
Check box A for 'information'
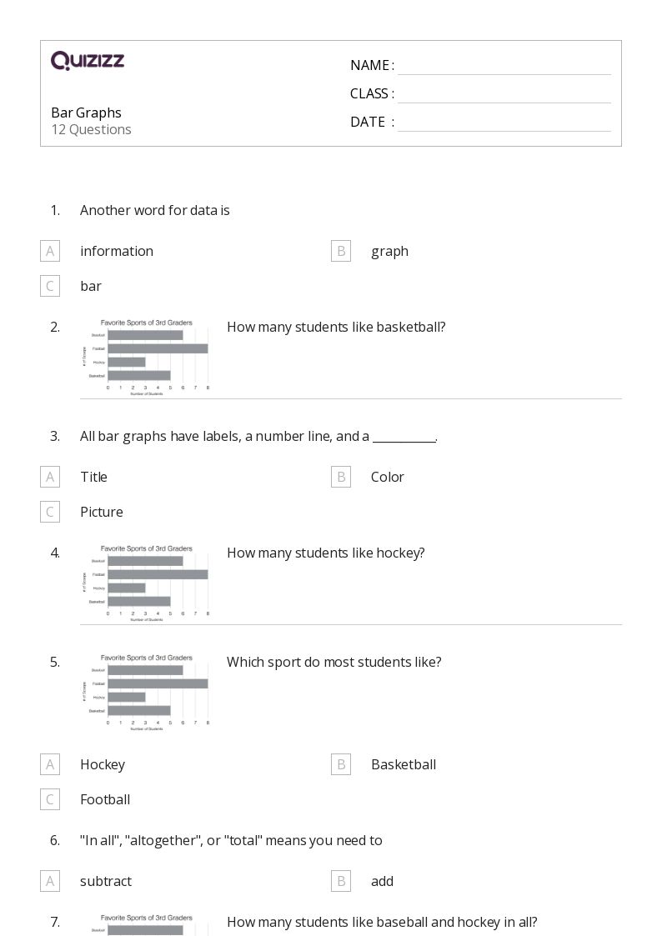(x=50, y=251)
